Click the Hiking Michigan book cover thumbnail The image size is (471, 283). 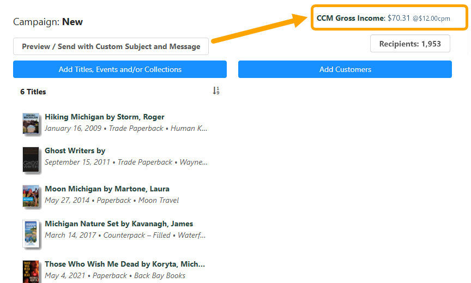click(31, 123)
